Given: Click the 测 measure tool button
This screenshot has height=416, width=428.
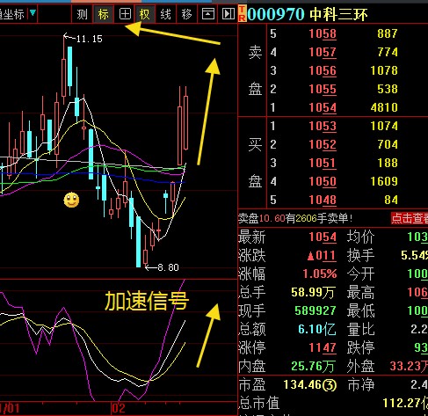Looking at the screenshot, I should [x=82, y=14].
